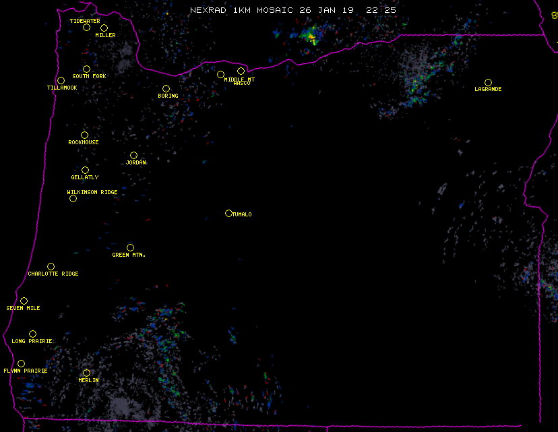Select the Green Mtn. station circle
The image size is (558, 432).
[130, 247]
